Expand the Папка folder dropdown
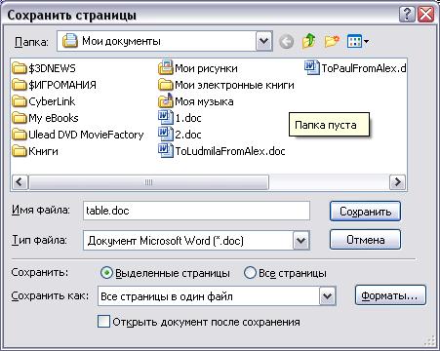 pyautogui.click(x=263, y=41)
